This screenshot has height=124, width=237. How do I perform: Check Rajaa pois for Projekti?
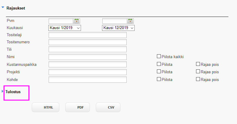pyautogui.click(x=198, y=71)
